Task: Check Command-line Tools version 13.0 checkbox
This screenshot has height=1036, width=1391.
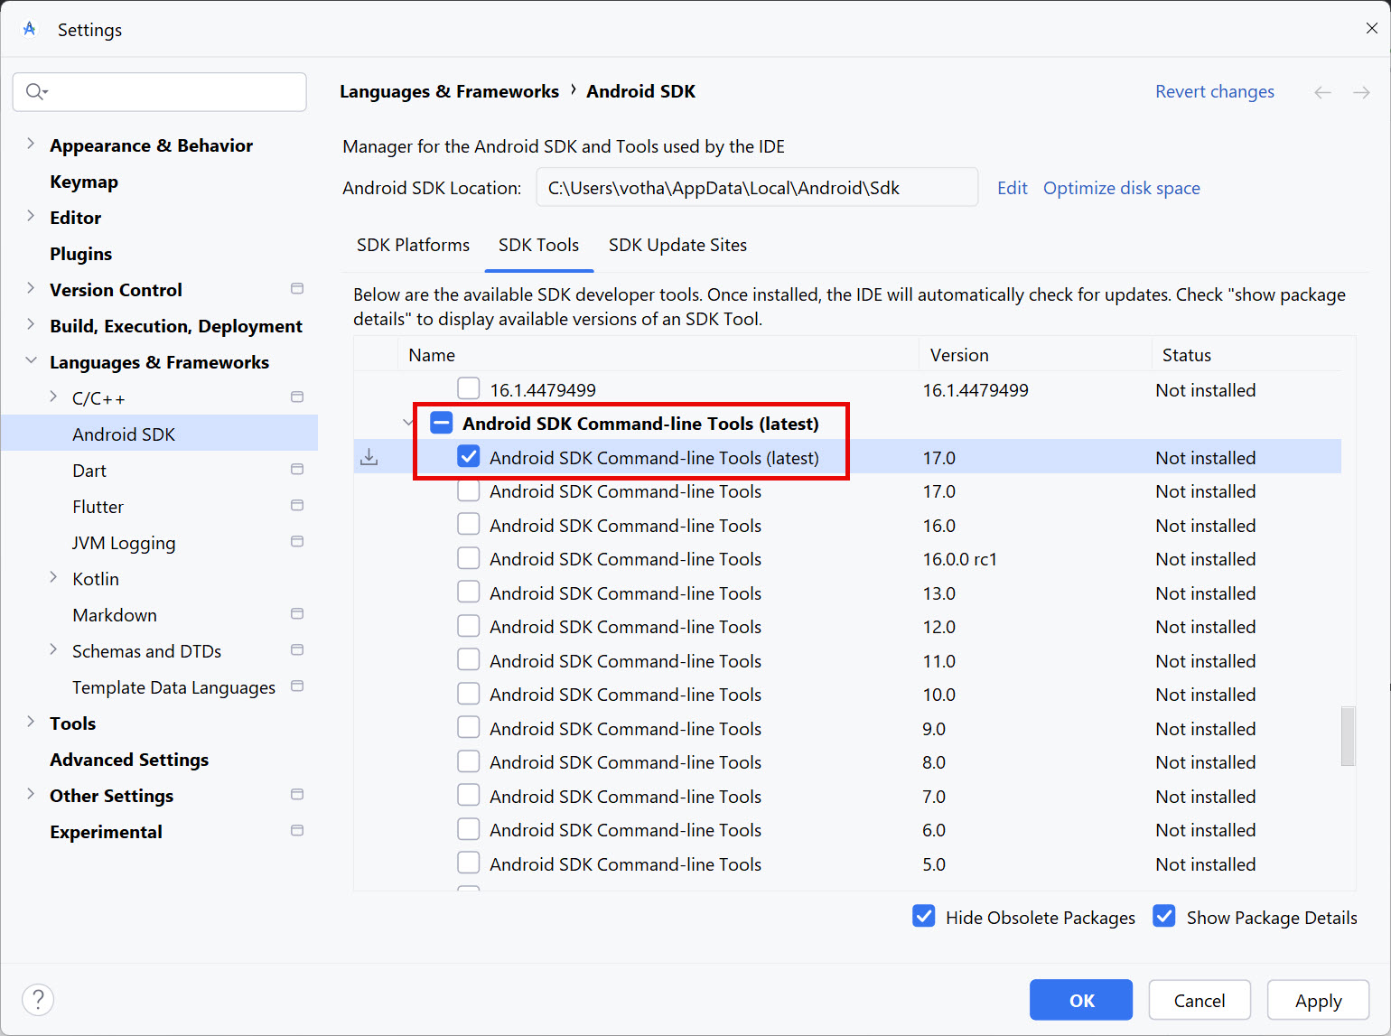Action: pyautogui.click(x=468, y=593)
